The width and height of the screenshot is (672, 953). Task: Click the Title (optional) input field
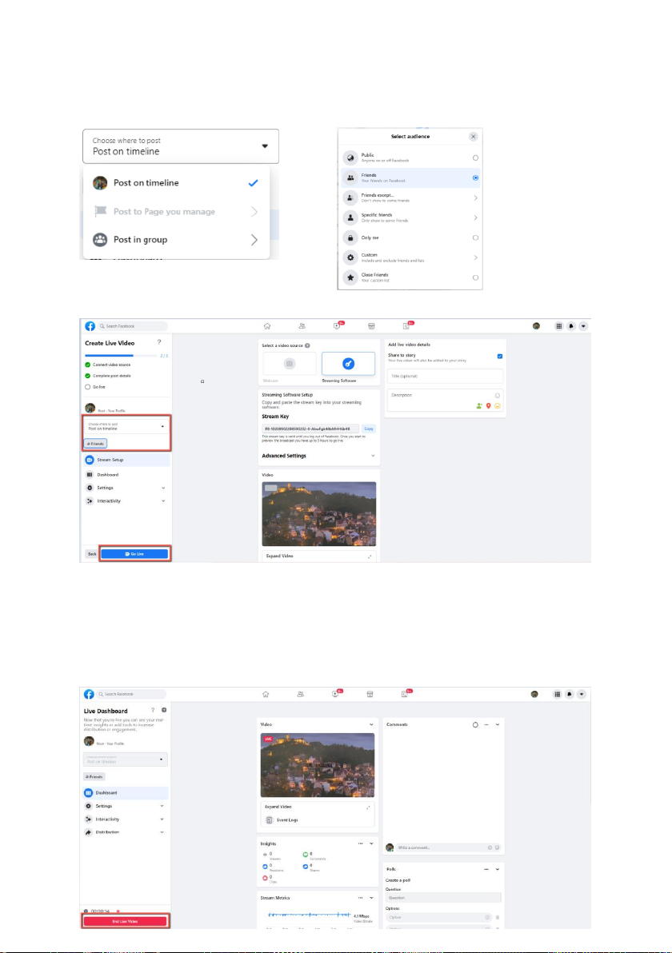[x=445, y=377]
